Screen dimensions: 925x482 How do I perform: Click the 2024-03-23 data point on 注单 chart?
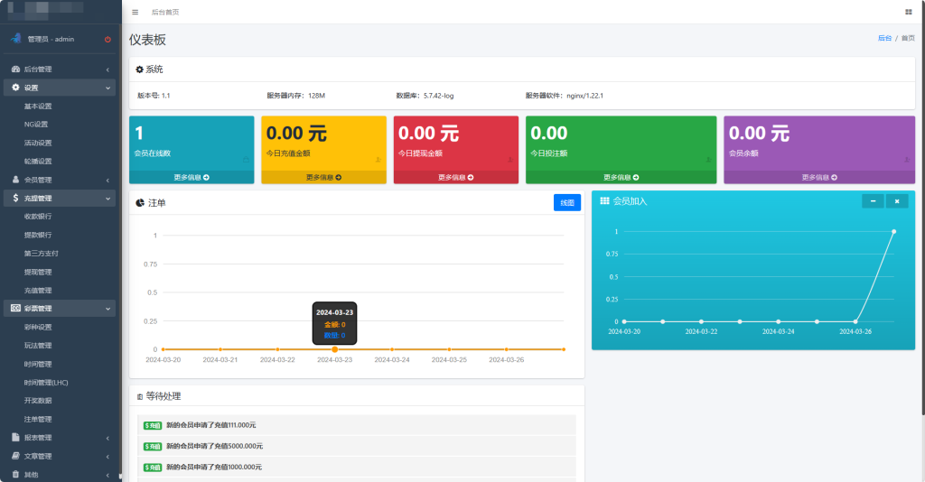tap(334, 349)
